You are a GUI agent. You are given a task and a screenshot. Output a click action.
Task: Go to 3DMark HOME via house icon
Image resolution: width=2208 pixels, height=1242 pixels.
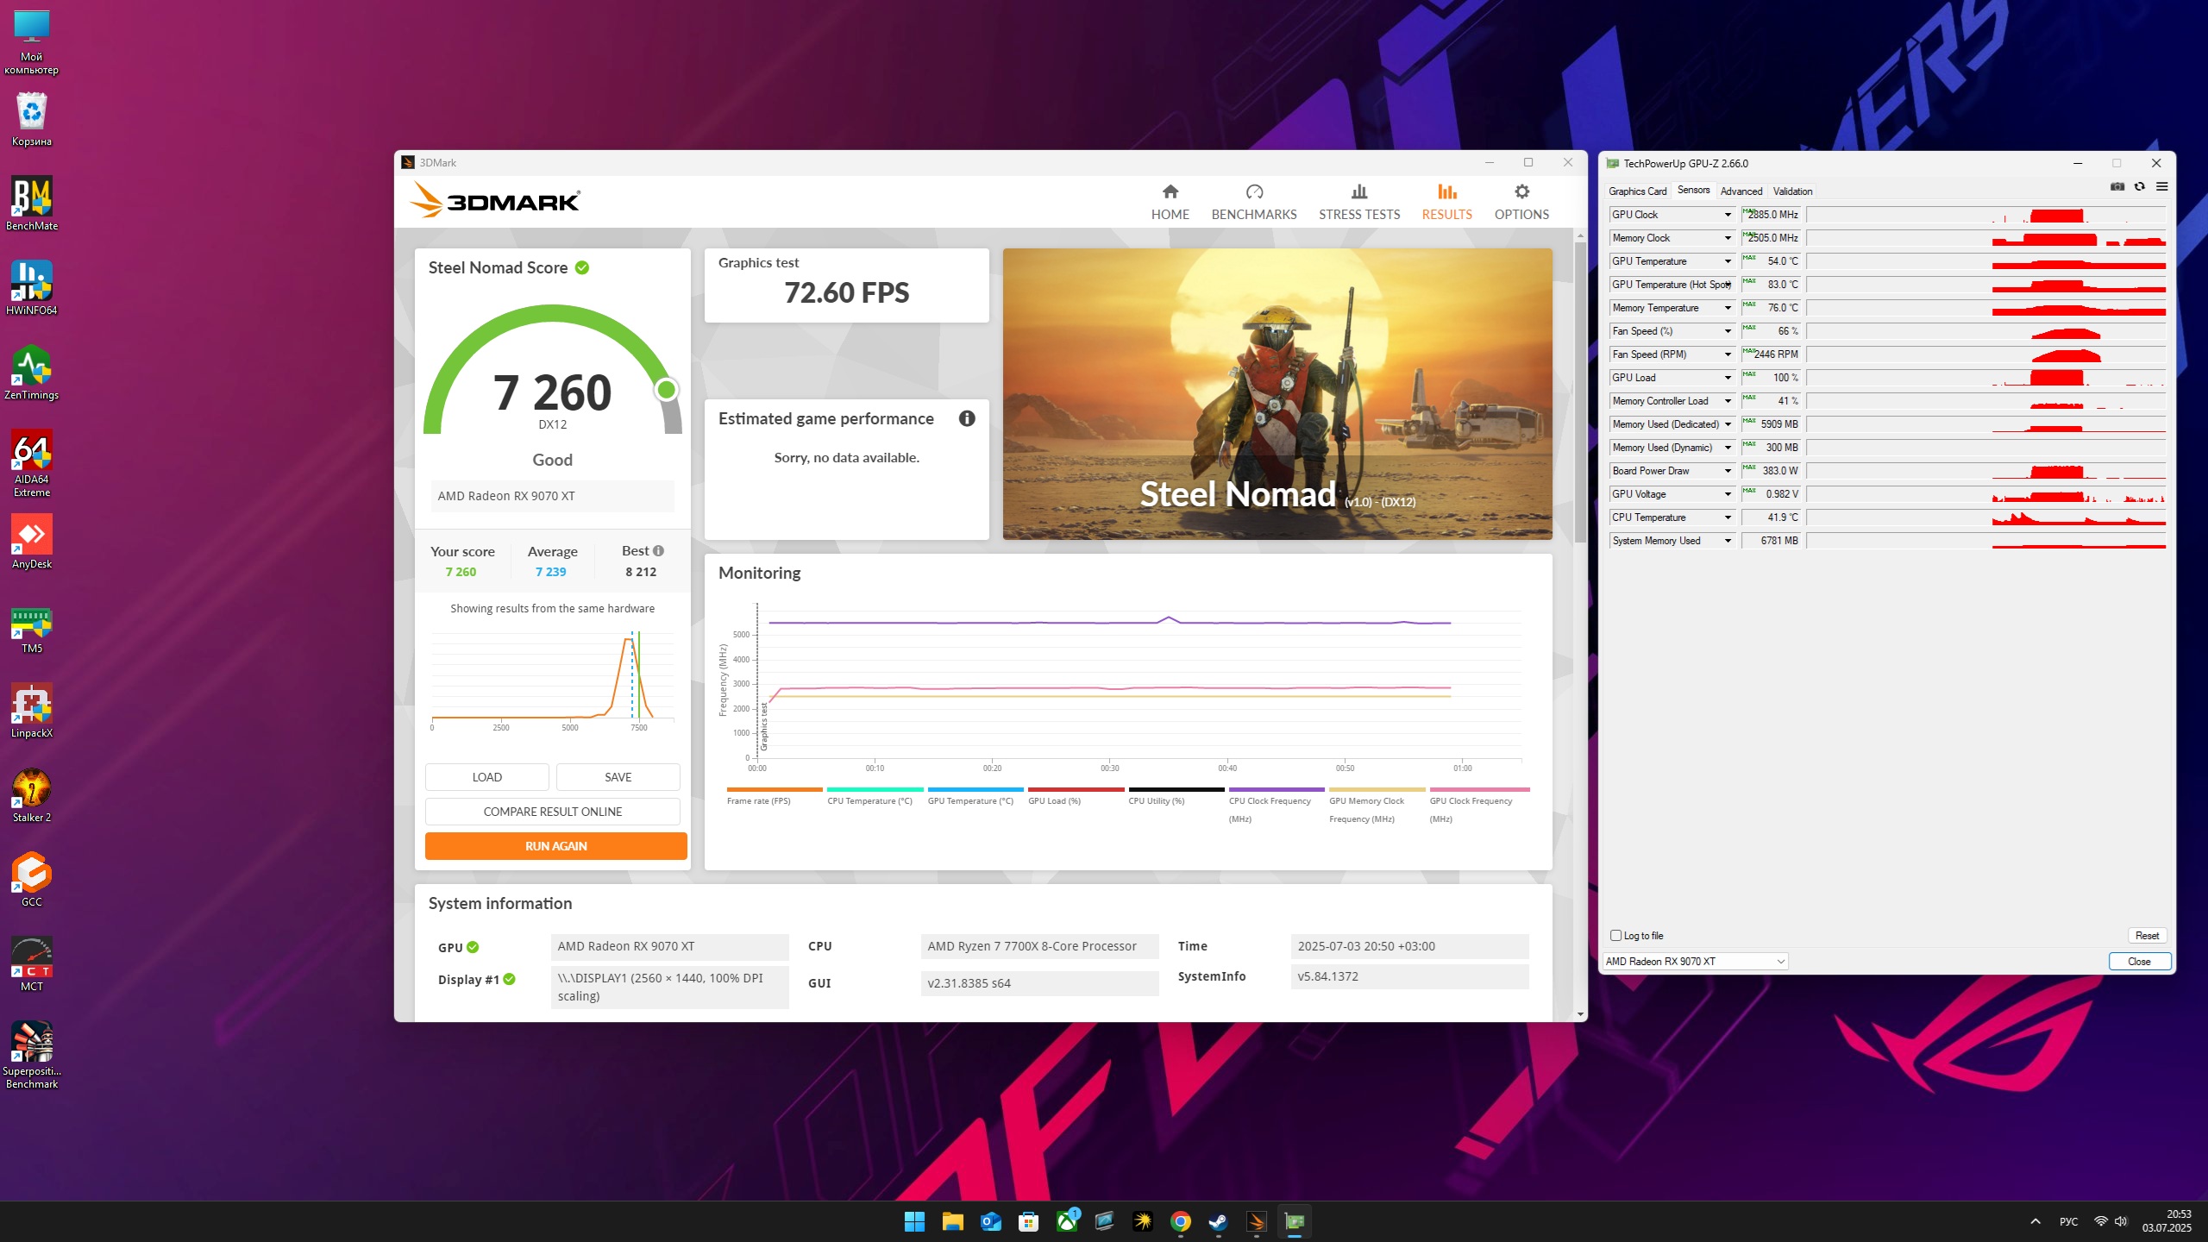[1170, 192]
